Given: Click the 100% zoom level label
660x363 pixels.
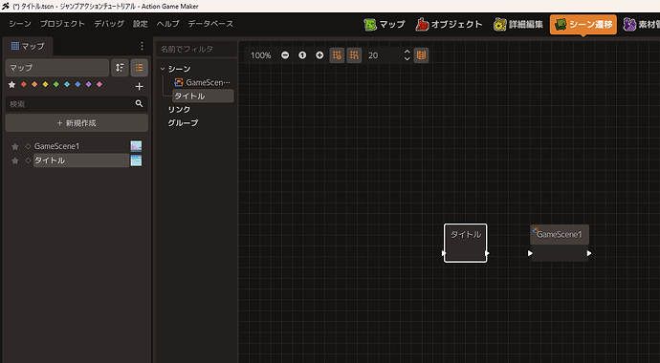Looking at the screenshot, I should (260, 55).
